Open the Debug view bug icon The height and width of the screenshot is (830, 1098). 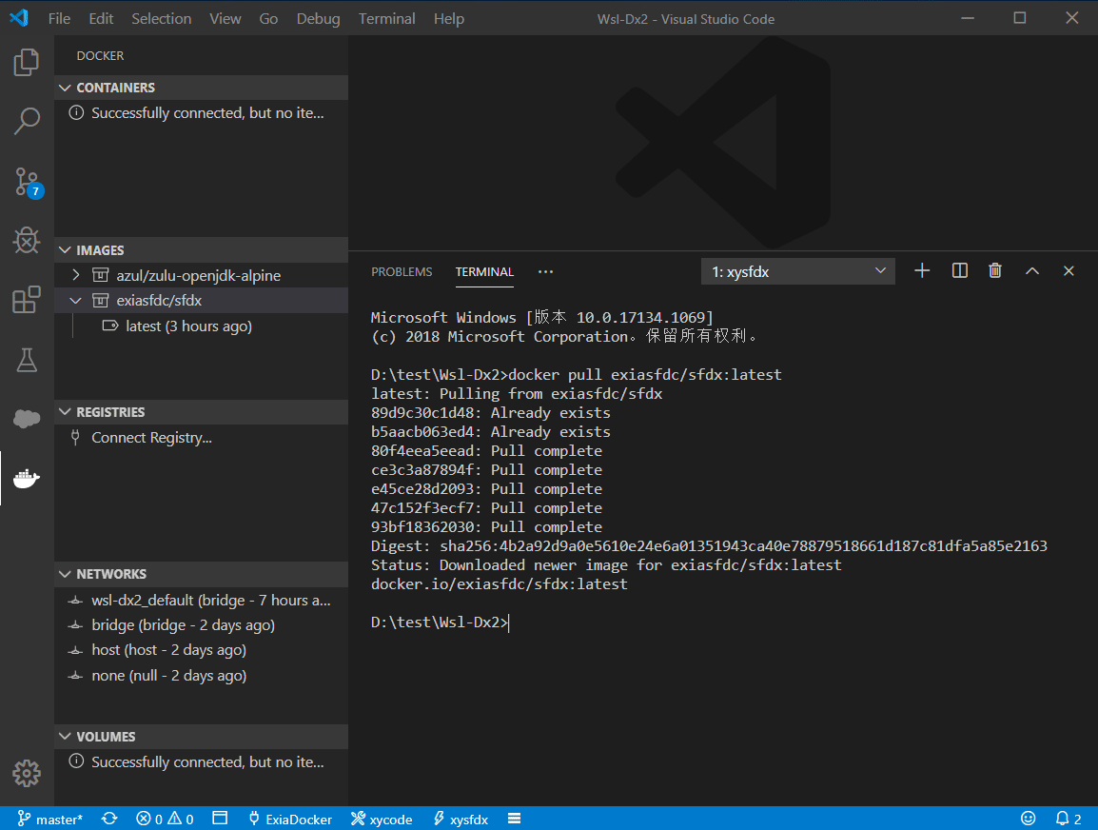[x=27, y=240]
